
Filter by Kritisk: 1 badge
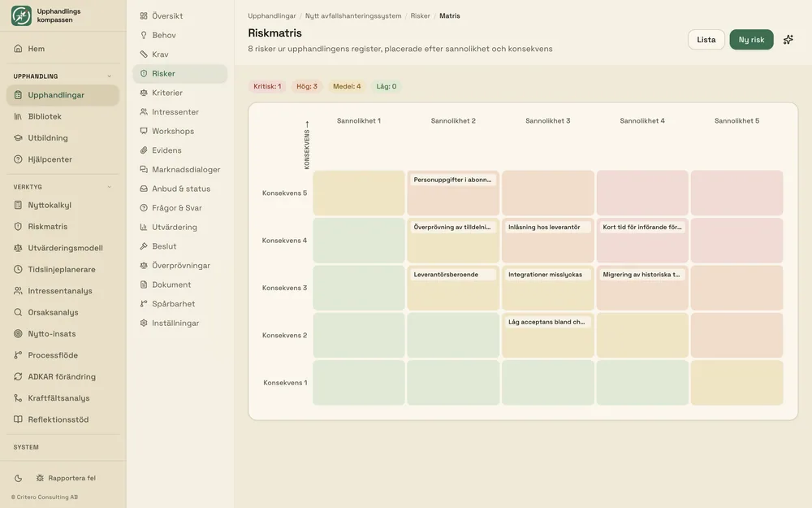pyautogui.click(x=267, y=87)
